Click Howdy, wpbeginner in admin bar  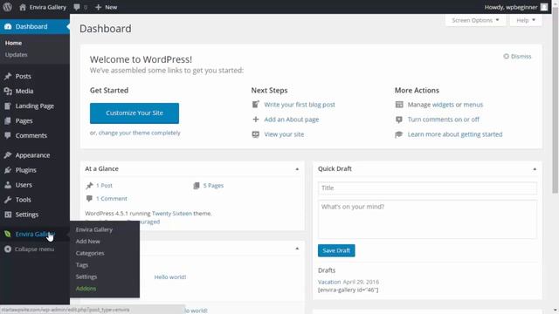tap(510, 7)
